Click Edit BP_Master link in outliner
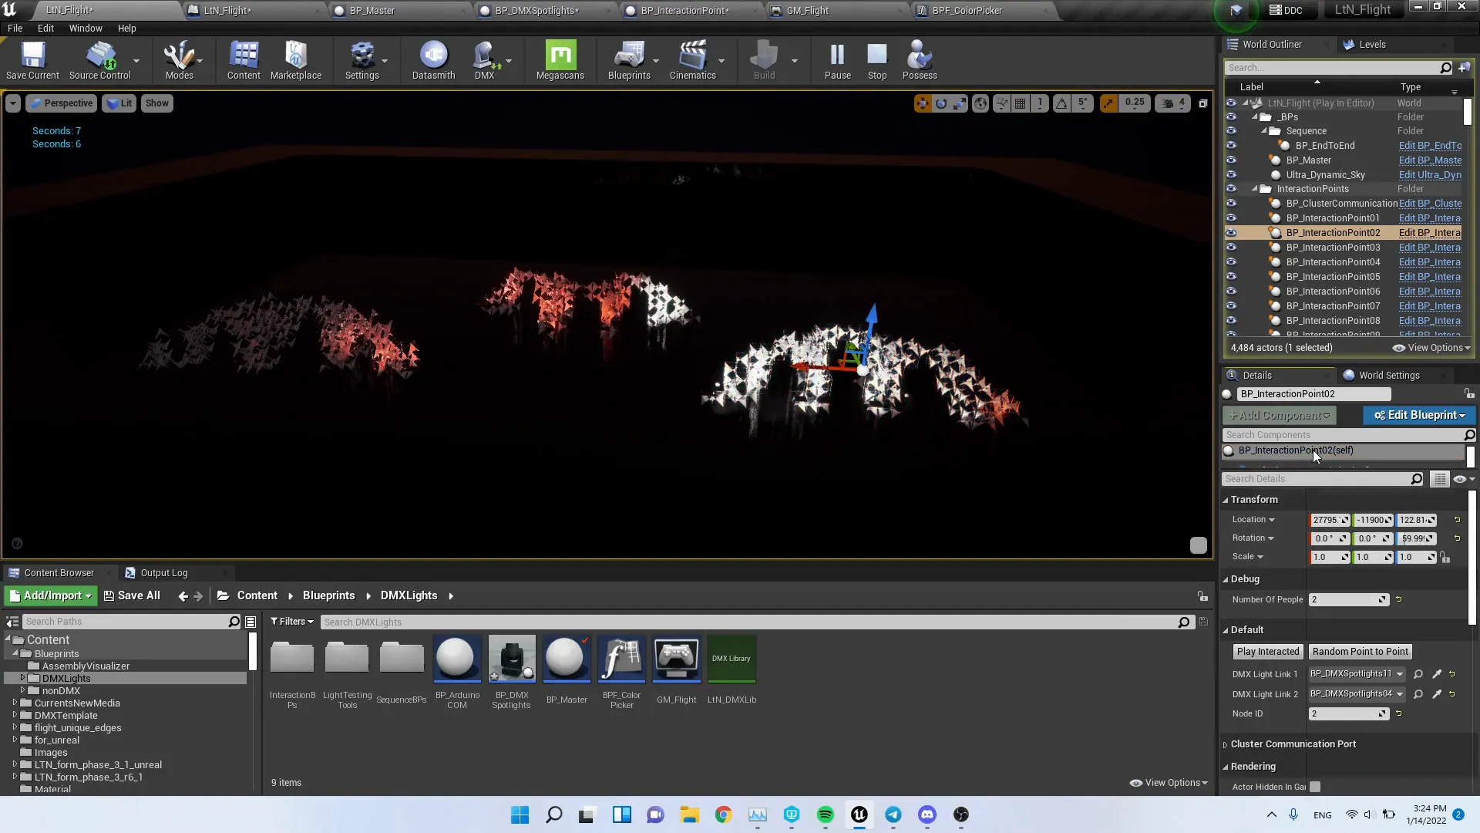Viewport: 1480px width, 833px height. tap(1430, 160)
